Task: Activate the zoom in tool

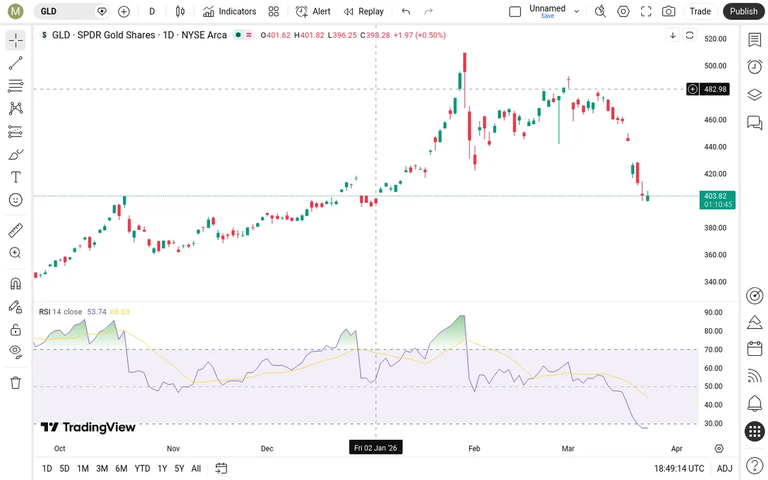Action: coord(16,253)
